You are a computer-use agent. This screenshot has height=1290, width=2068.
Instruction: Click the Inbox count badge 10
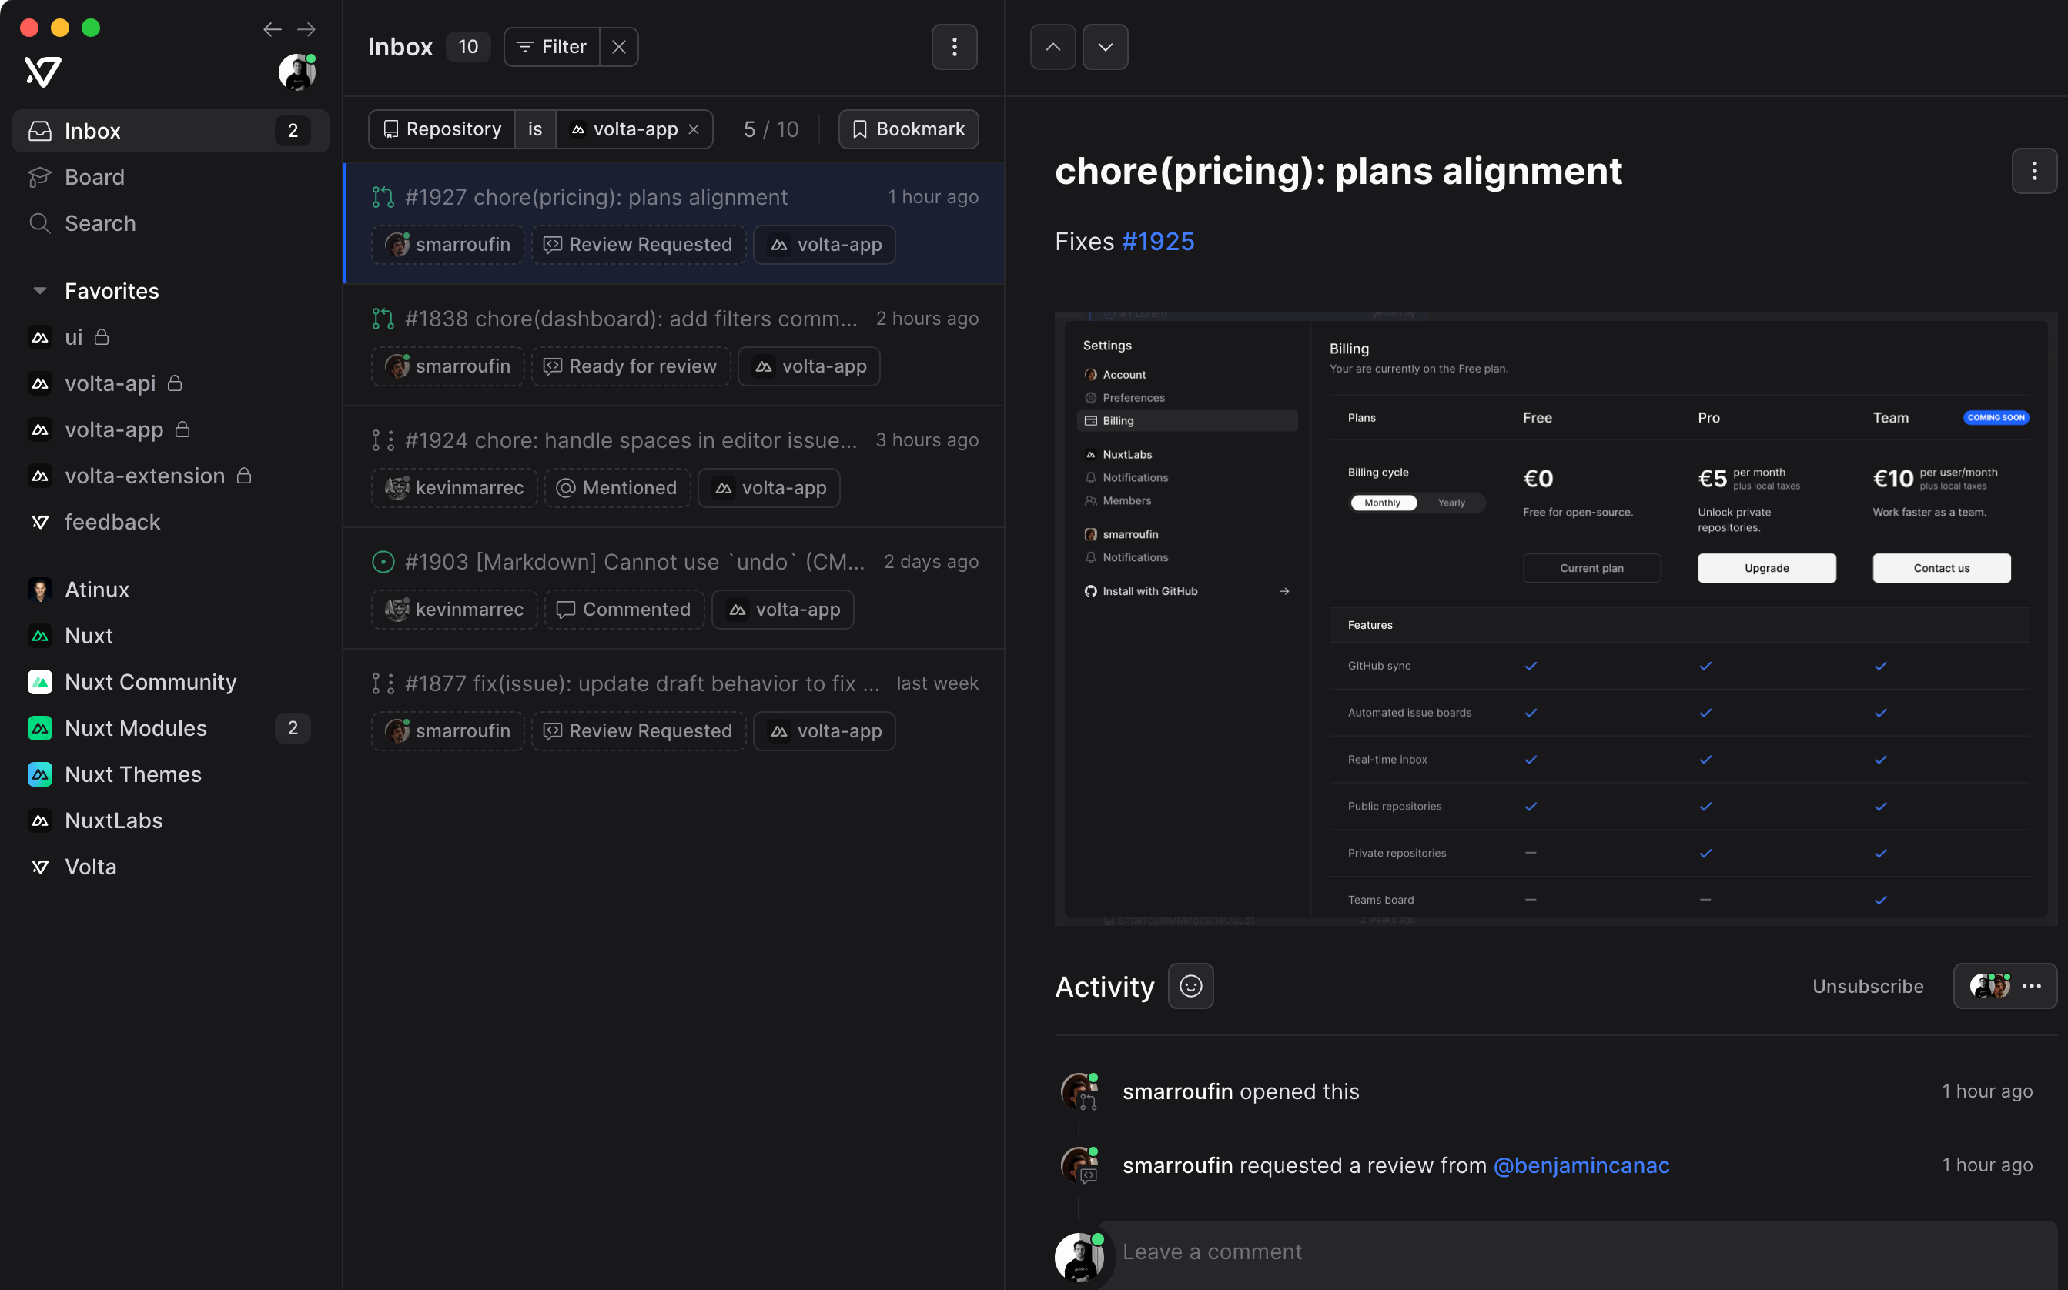click(x=467, y=47)
